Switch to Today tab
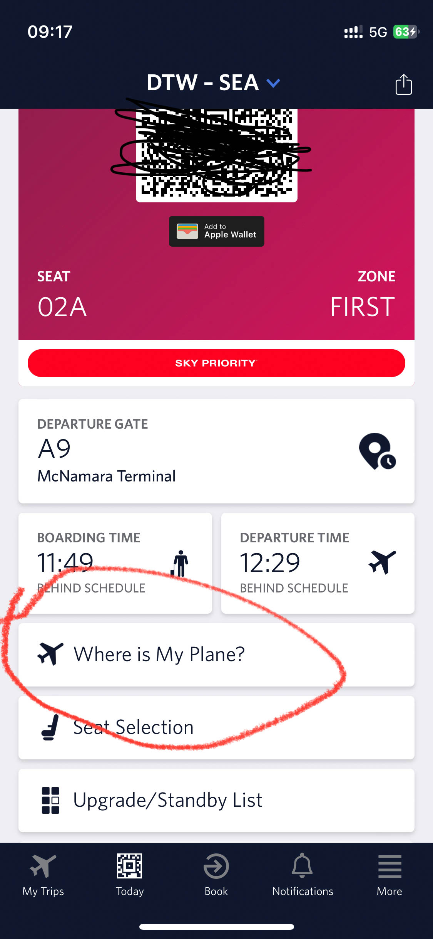The height and width of the screenshot is (939, 433). (x=130, y=875)
